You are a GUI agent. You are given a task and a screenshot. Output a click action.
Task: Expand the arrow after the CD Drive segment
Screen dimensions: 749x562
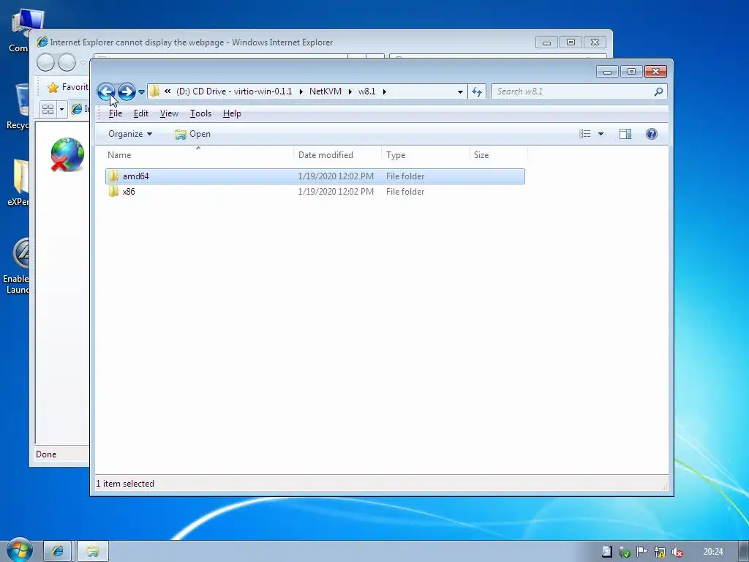[x=301, y=91]
